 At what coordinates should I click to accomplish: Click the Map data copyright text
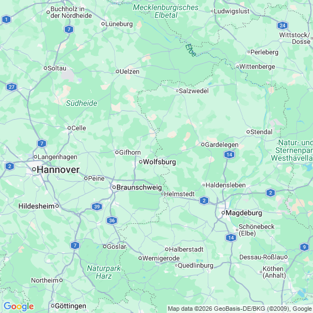(240, 309)
